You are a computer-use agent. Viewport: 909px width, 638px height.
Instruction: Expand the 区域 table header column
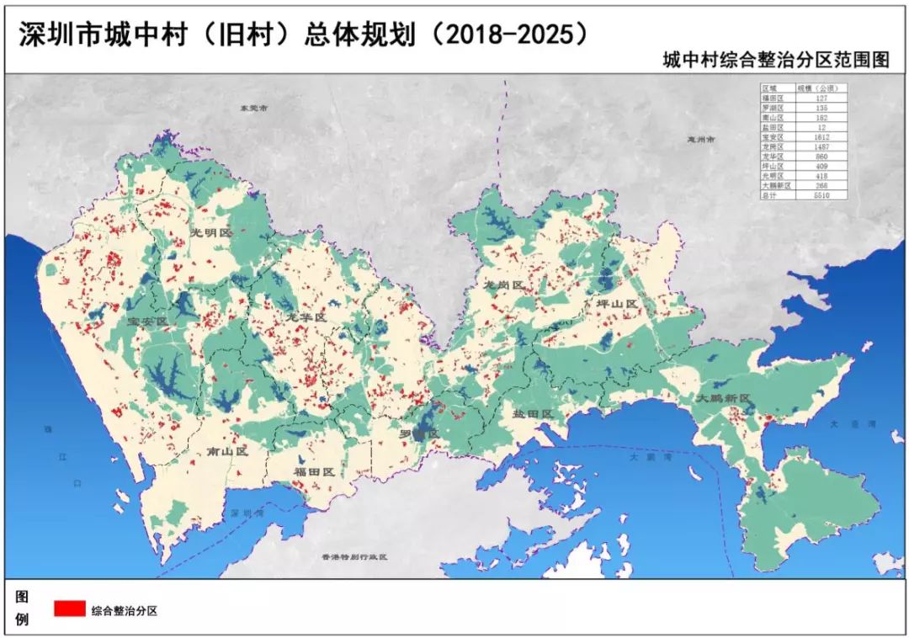[770, 87]
